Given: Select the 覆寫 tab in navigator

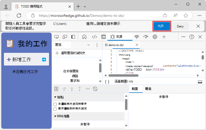Looking at the screenshot, I should point(62,45).
